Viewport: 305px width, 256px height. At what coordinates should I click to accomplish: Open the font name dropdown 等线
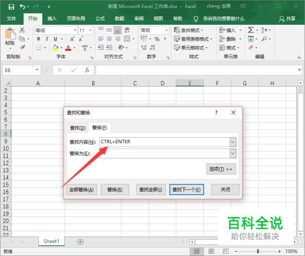75,30
